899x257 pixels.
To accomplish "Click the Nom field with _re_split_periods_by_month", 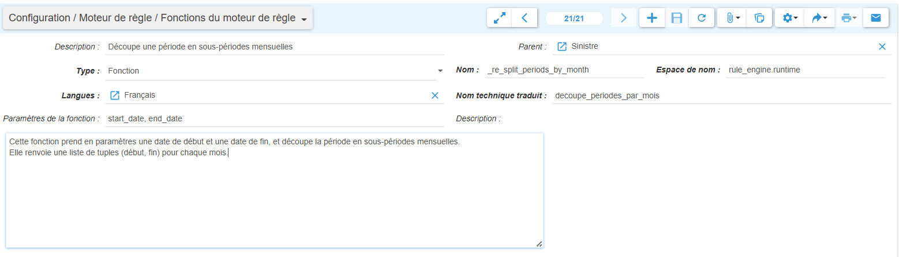I will 564,70.
